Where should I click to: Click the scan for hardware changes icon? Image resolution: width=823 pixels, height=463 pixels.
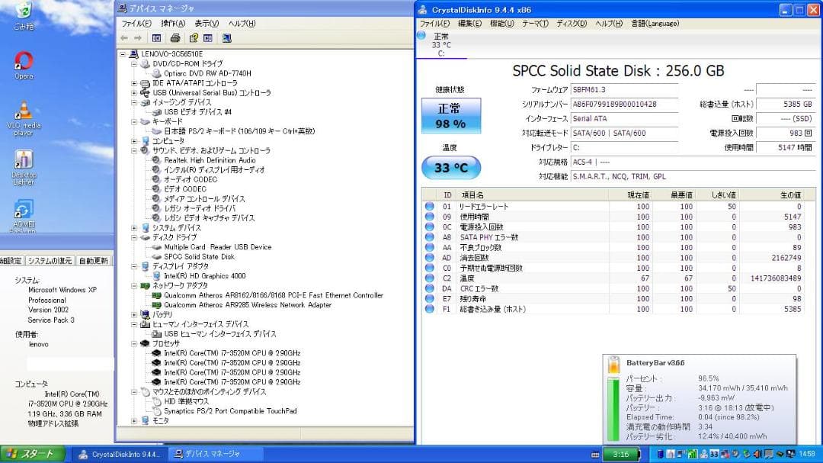[x=227, y=38]
